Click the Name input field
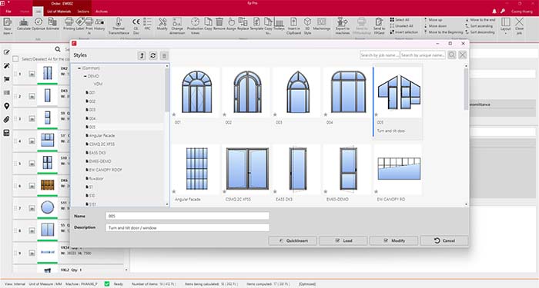Image resolution: width=539 pixels, height=288 pixels. click(x=187, y=216)
